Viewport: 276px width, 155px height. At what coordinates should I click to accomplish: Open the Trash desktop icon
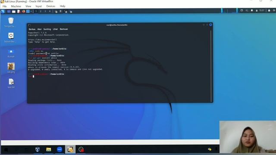11,22
